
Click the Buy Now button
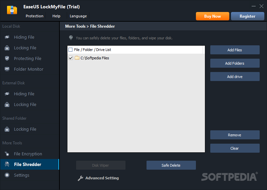(x=213, y=16)
